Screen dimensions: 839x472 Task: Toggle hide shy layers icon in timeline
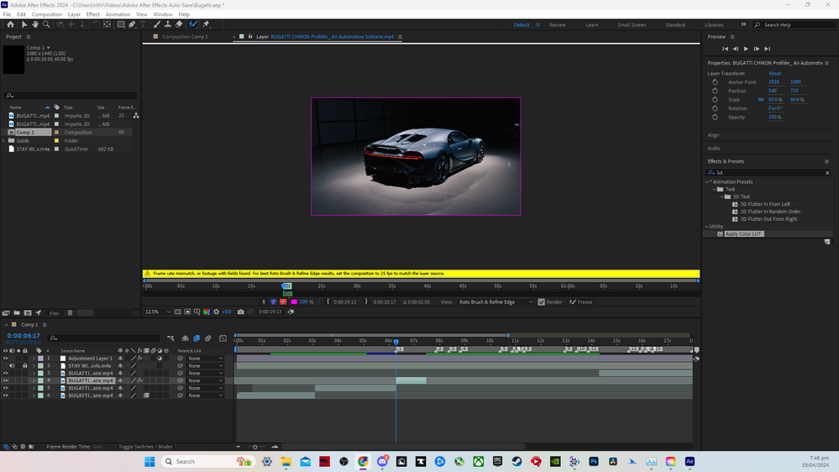pyautogui.click(x=185, y=338)
